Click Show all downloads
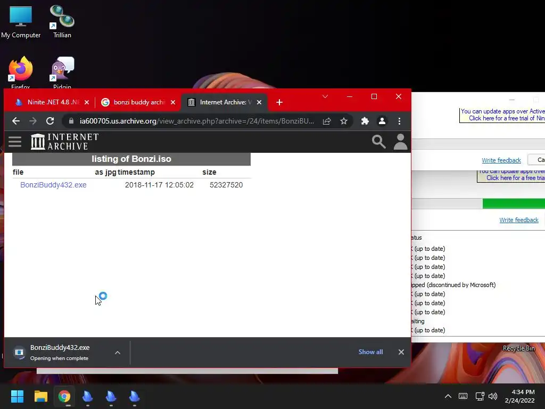Viewport: 545px width, 409px height. [370, 352]
